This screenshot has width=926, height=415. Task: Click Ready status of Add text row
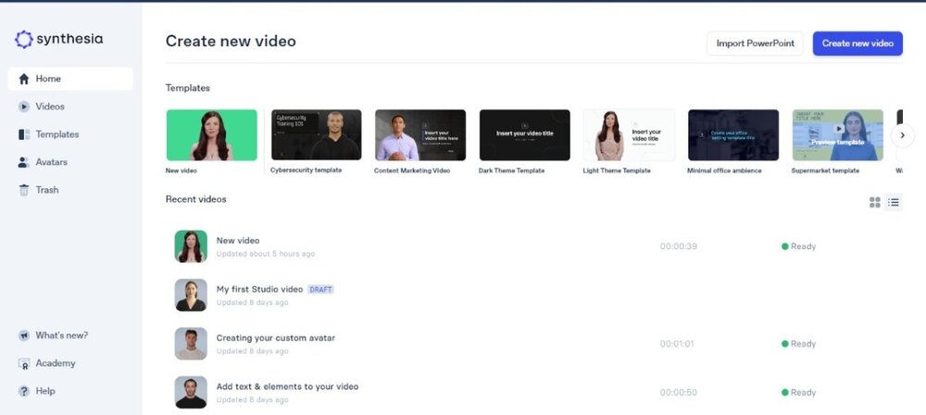pyautogui.click(x=798, y=392)
